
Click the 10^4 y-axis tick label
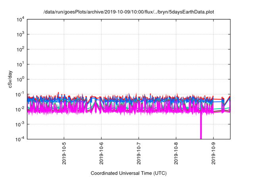pyautogui.click(x=20, y=20)
